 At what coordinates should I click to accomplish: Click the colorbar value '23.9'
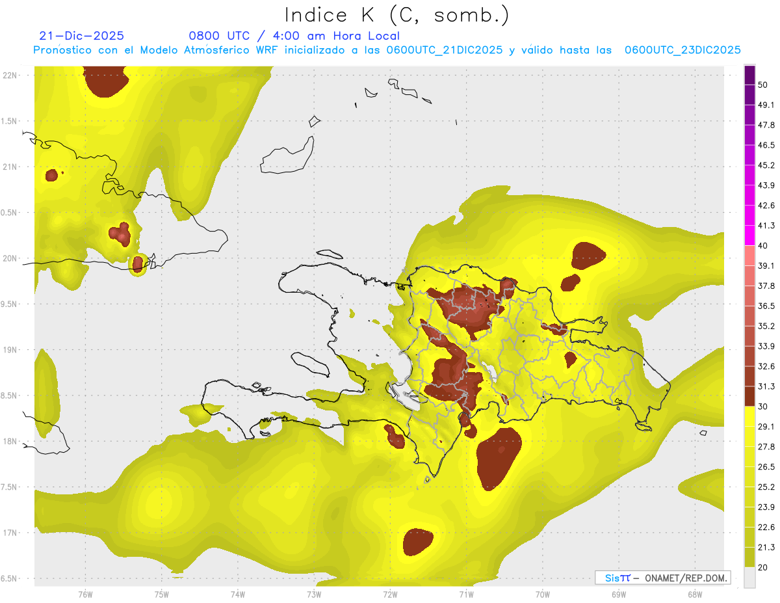766,507
